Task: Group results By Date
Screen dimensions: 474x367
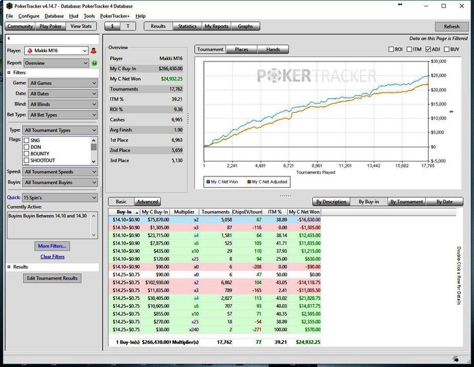Action: click(x=444, y=201)
